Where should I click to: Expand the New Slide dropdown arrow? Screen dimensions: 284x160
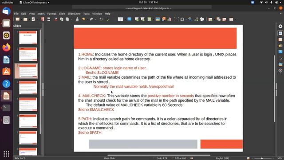click(214, 20)
